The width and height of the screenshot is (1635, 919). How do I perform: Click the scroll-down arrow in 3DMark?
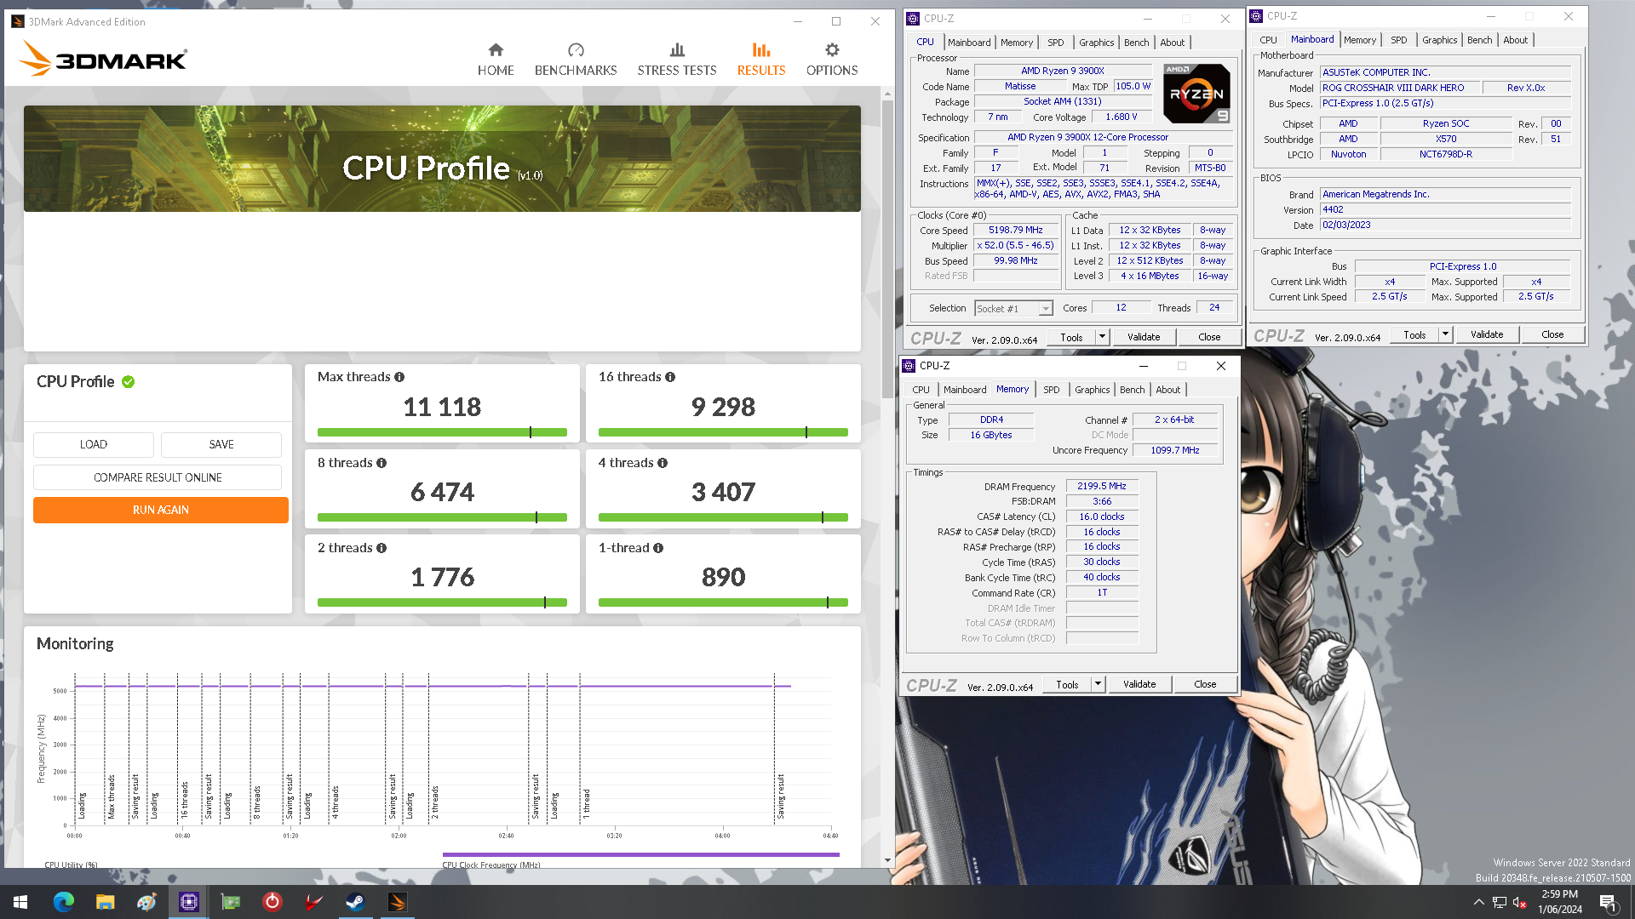(x=887, y=860)
